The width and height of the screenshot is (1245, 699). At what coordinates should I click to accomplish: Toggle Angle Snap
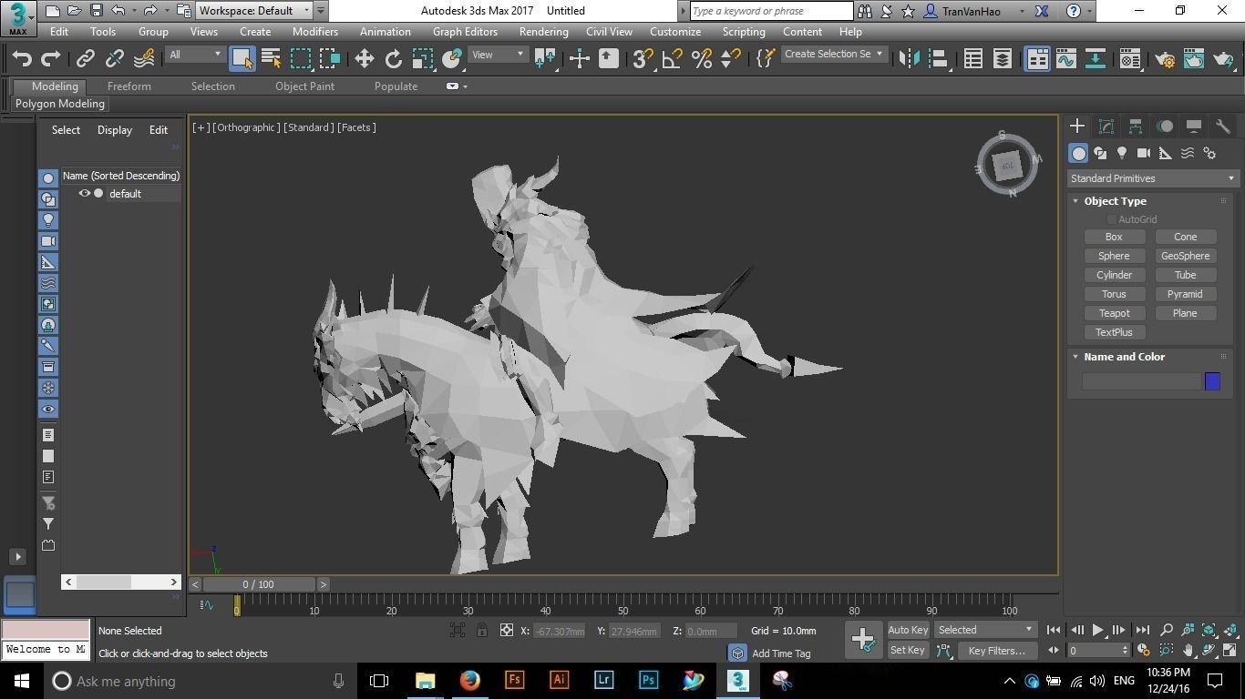[672, 58]
